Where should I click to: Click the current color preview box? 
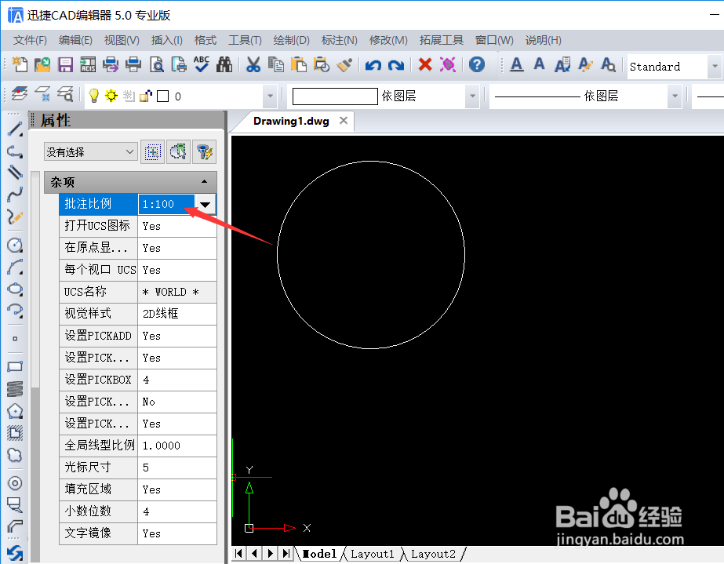335,96
